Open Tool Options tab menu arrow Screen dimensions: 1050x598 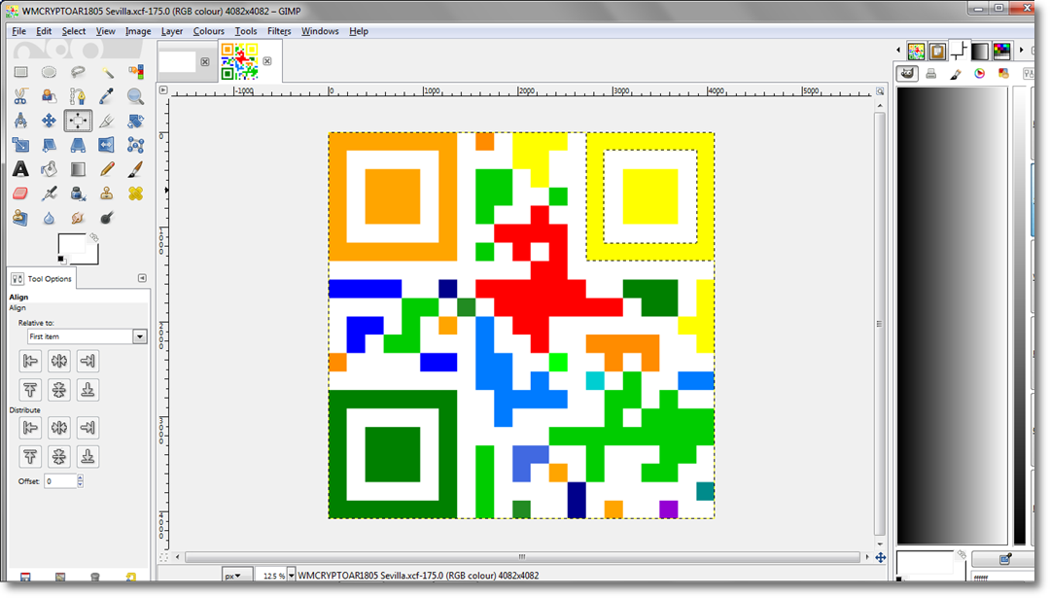click(x=142, y=278)
